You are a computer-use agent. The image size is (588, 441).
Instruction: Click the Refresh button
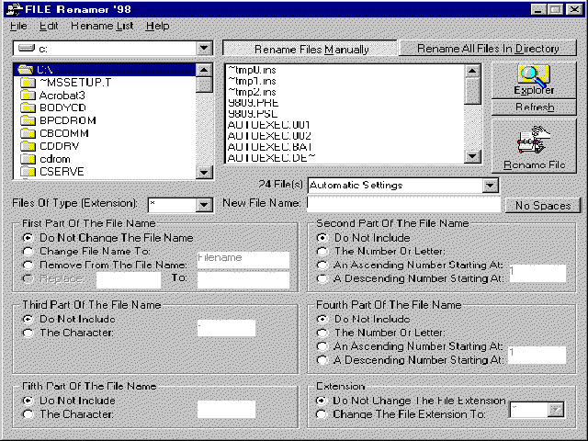coord(533,107)
